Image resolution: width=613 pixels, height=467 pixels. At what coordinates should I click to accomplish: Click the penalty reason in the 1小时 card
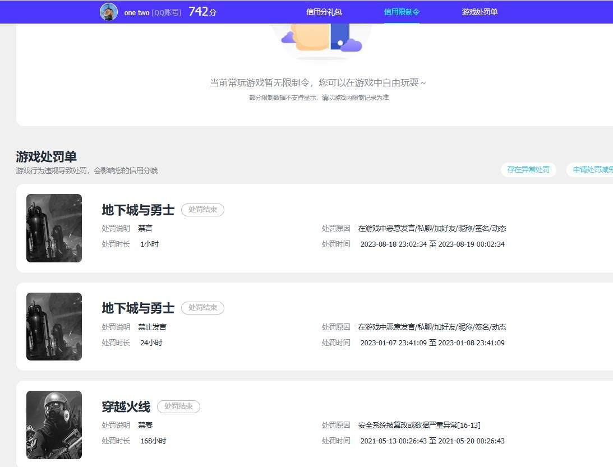point(432,228)
